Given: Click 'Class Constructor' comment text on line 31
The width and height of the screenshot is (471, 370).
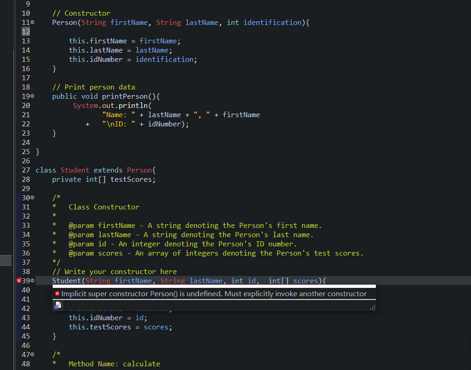Looking at the screenshot, I should click(104, 207).
